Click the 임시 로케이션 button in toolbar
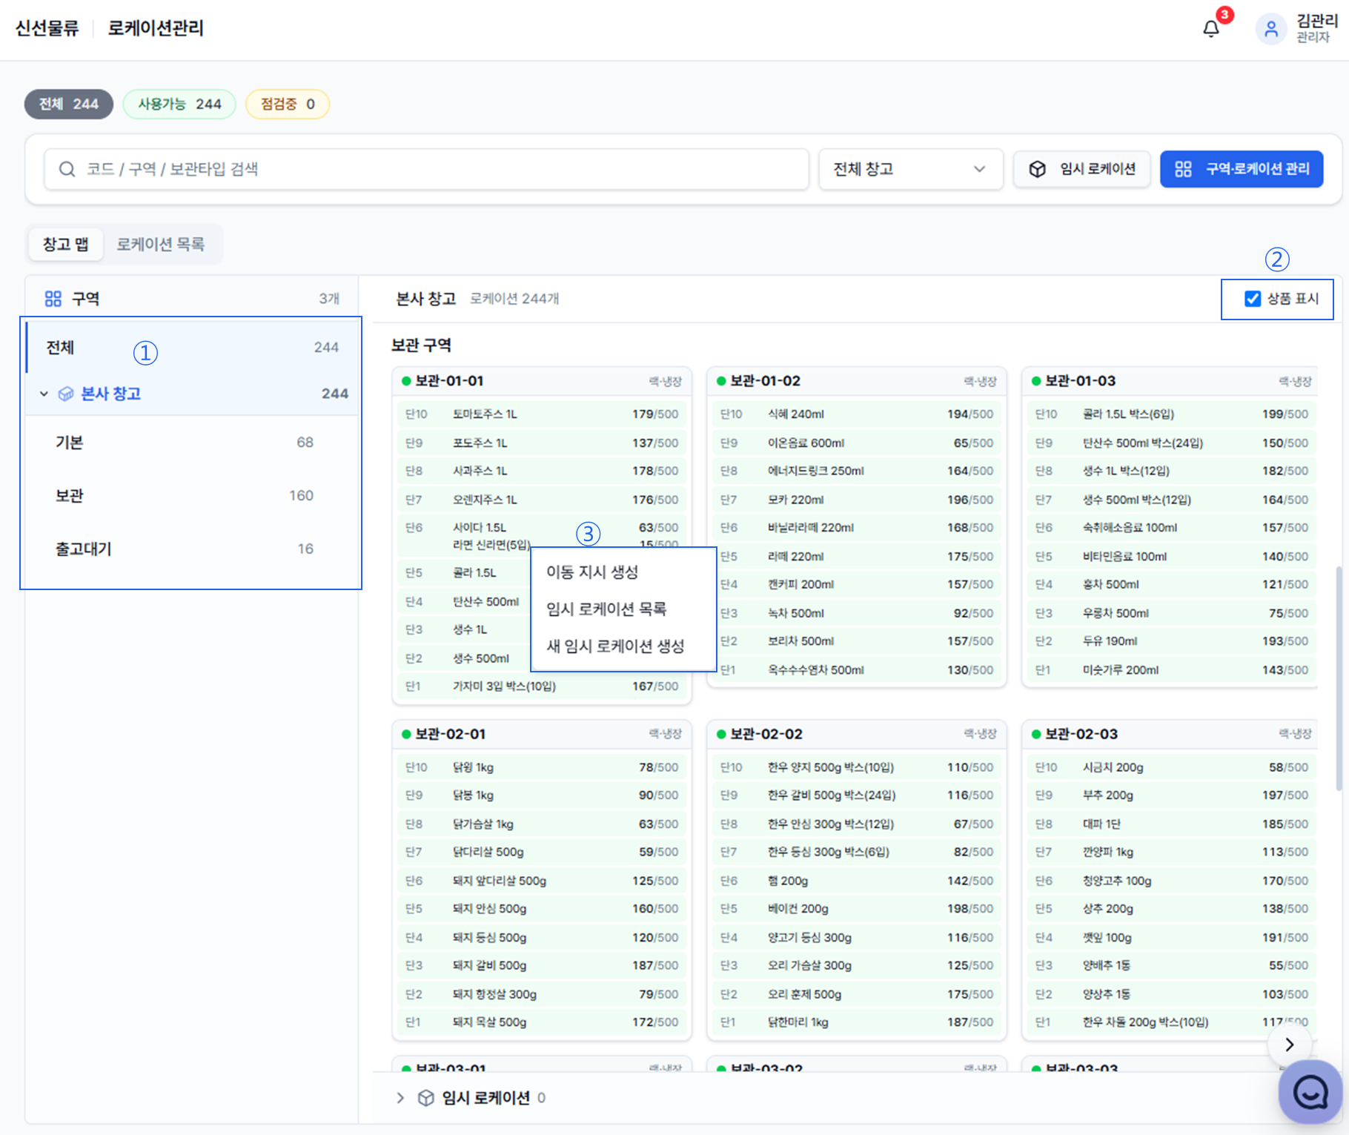 pos(1081,169)
